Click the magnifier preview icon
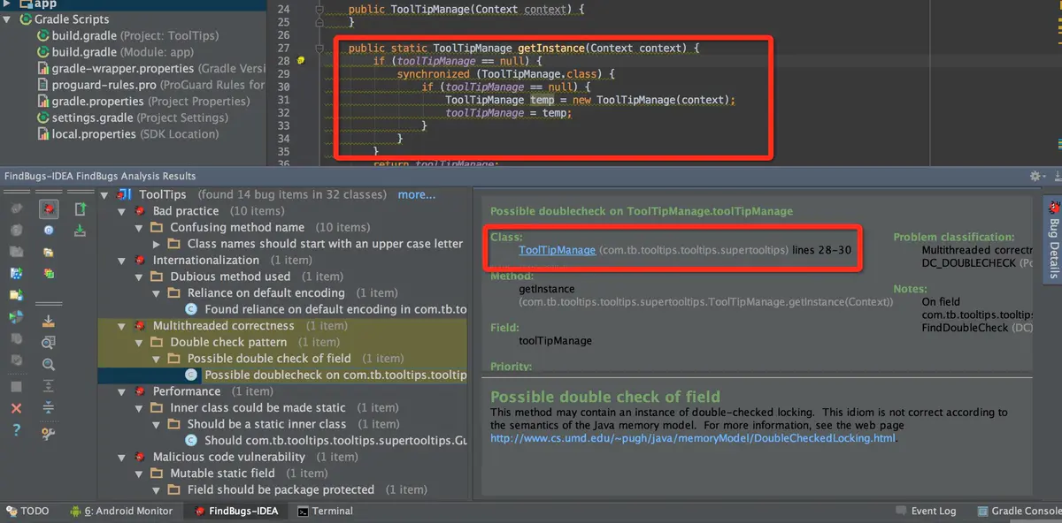The height and width of the screenshot is (523, 1062). (48, 364)
